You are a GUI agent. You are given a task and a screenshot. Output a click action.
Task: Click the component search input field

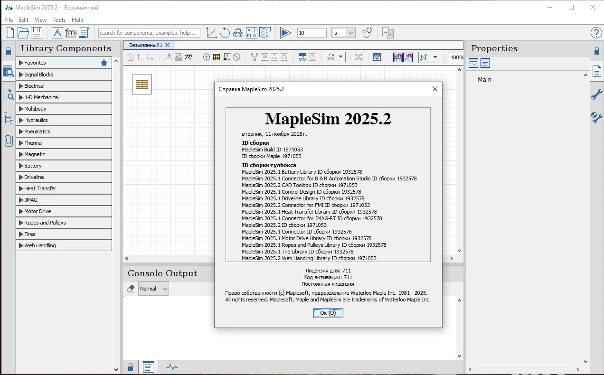[x=149, y=33]
